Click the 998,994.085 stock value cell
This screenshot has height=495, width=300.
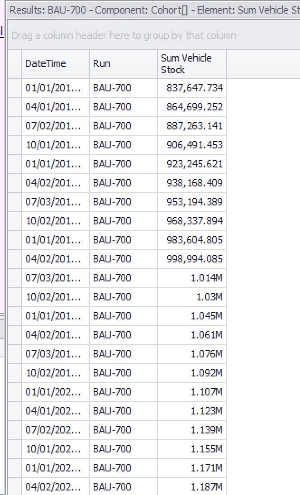pos(192,259)
